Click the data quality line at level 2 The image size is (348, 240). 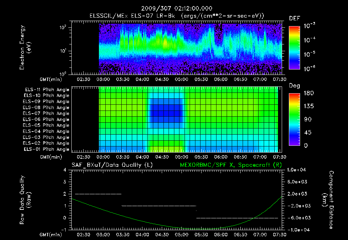pos(98,194)
